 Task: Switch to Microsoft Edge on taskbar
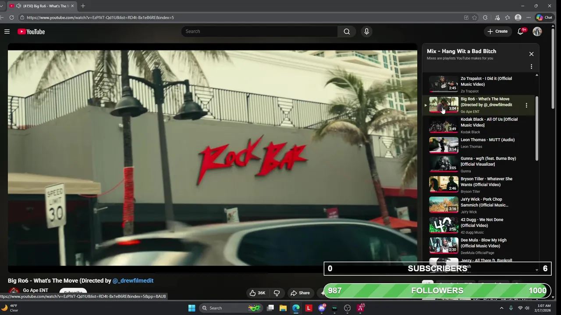coord(296,308)
